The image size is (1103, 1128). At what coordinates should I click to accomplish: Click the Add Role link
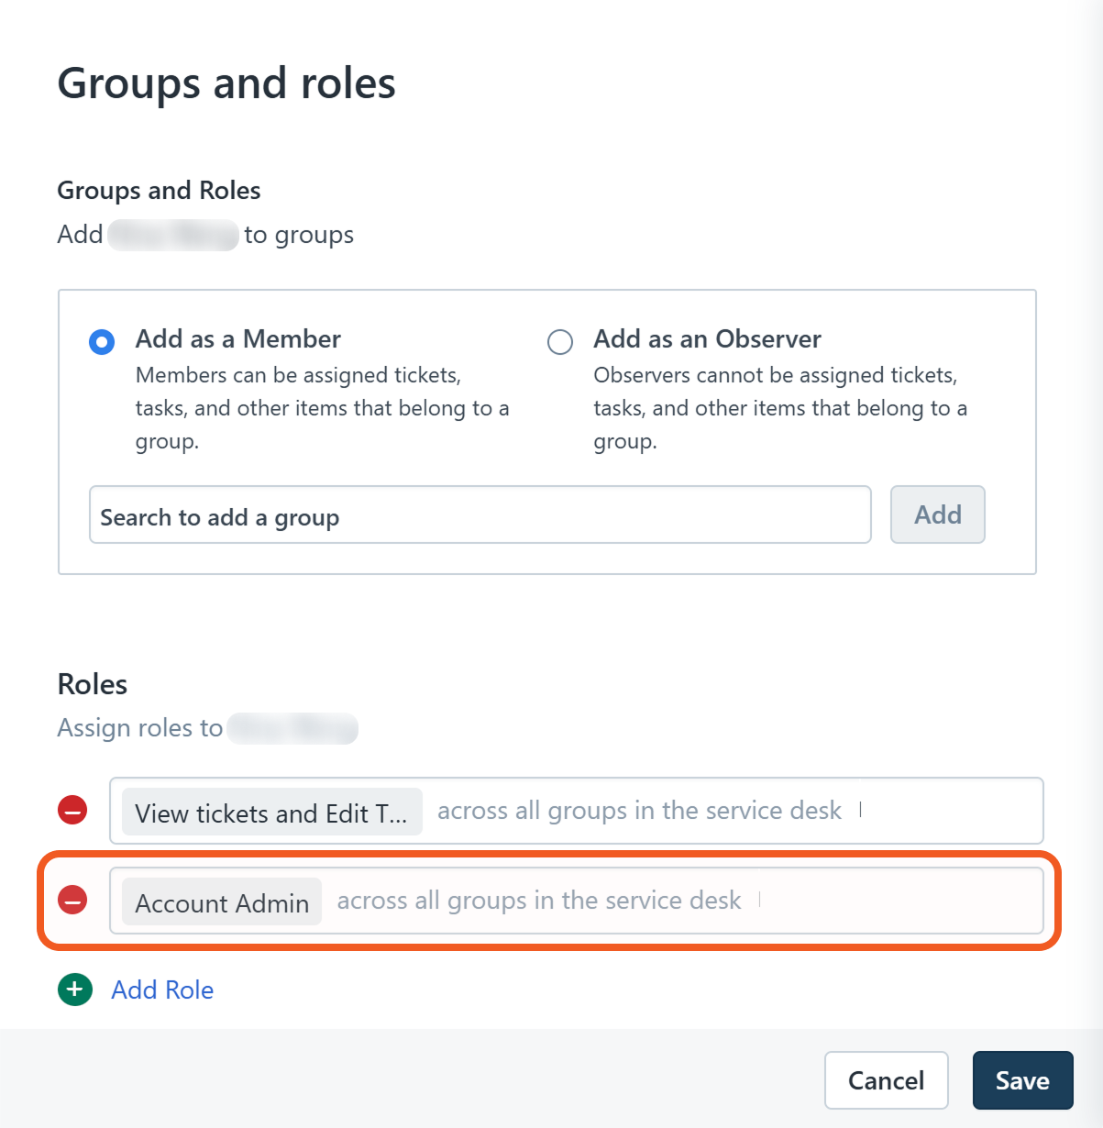(162, 990)
